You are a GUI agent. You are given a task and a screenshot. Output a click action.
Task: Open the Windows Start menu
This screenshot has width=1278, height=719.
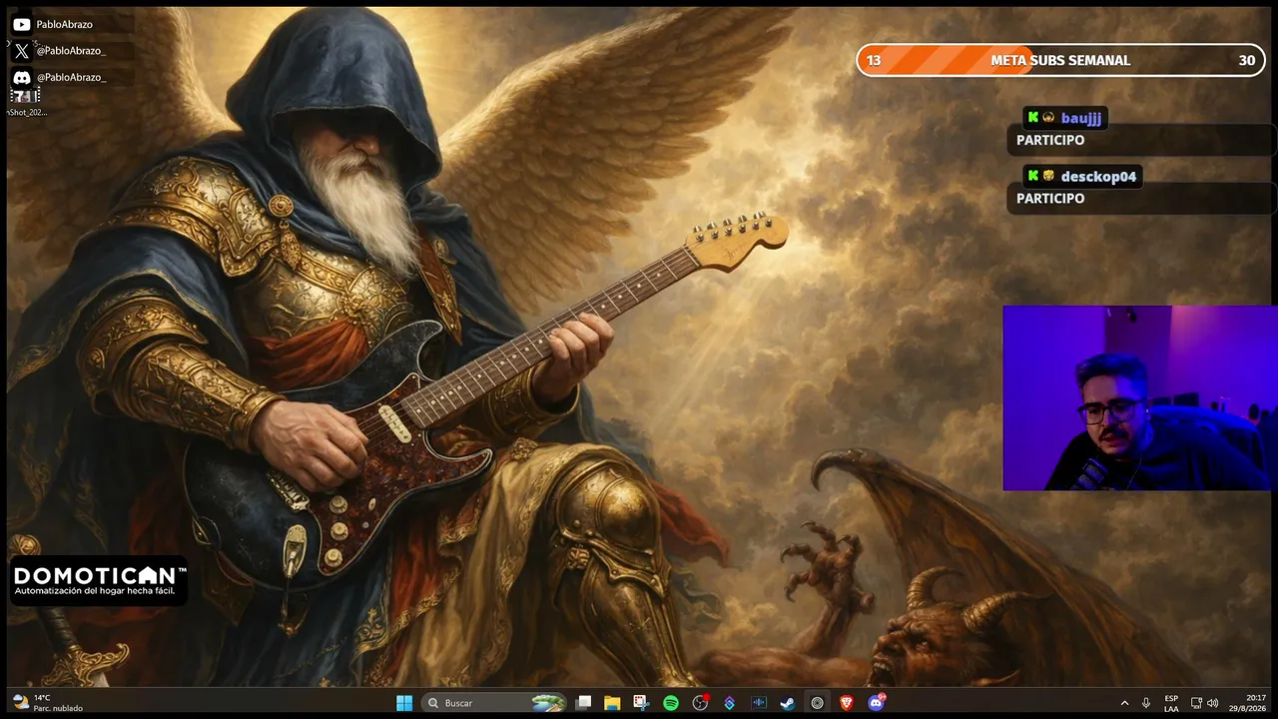pos(404,703)
